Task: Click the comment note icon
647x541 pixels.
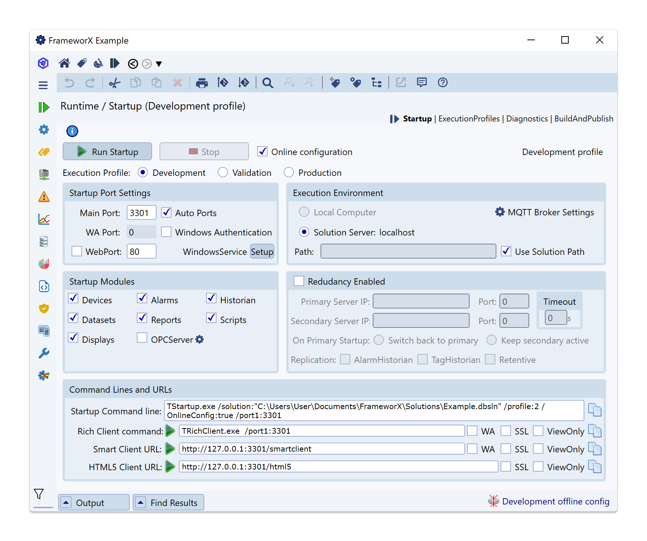Action: (x=422, y=82)
